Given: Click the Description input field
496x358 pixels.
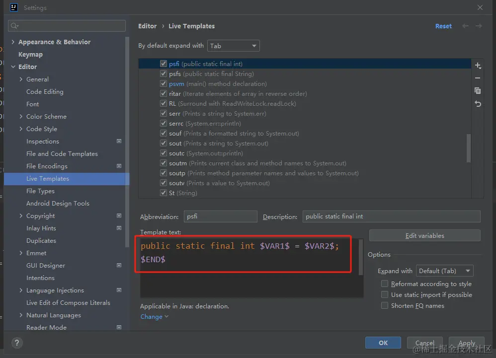Looking at the screenshot, I should pos(391,216).
